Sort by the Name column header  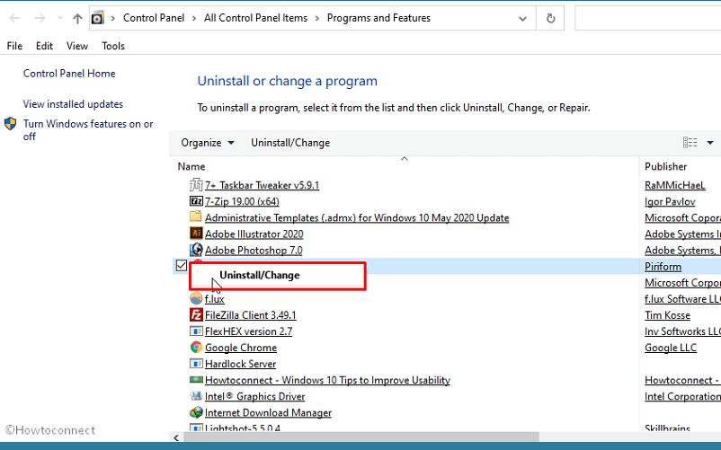pyautogui.click(x=191, y=166)
